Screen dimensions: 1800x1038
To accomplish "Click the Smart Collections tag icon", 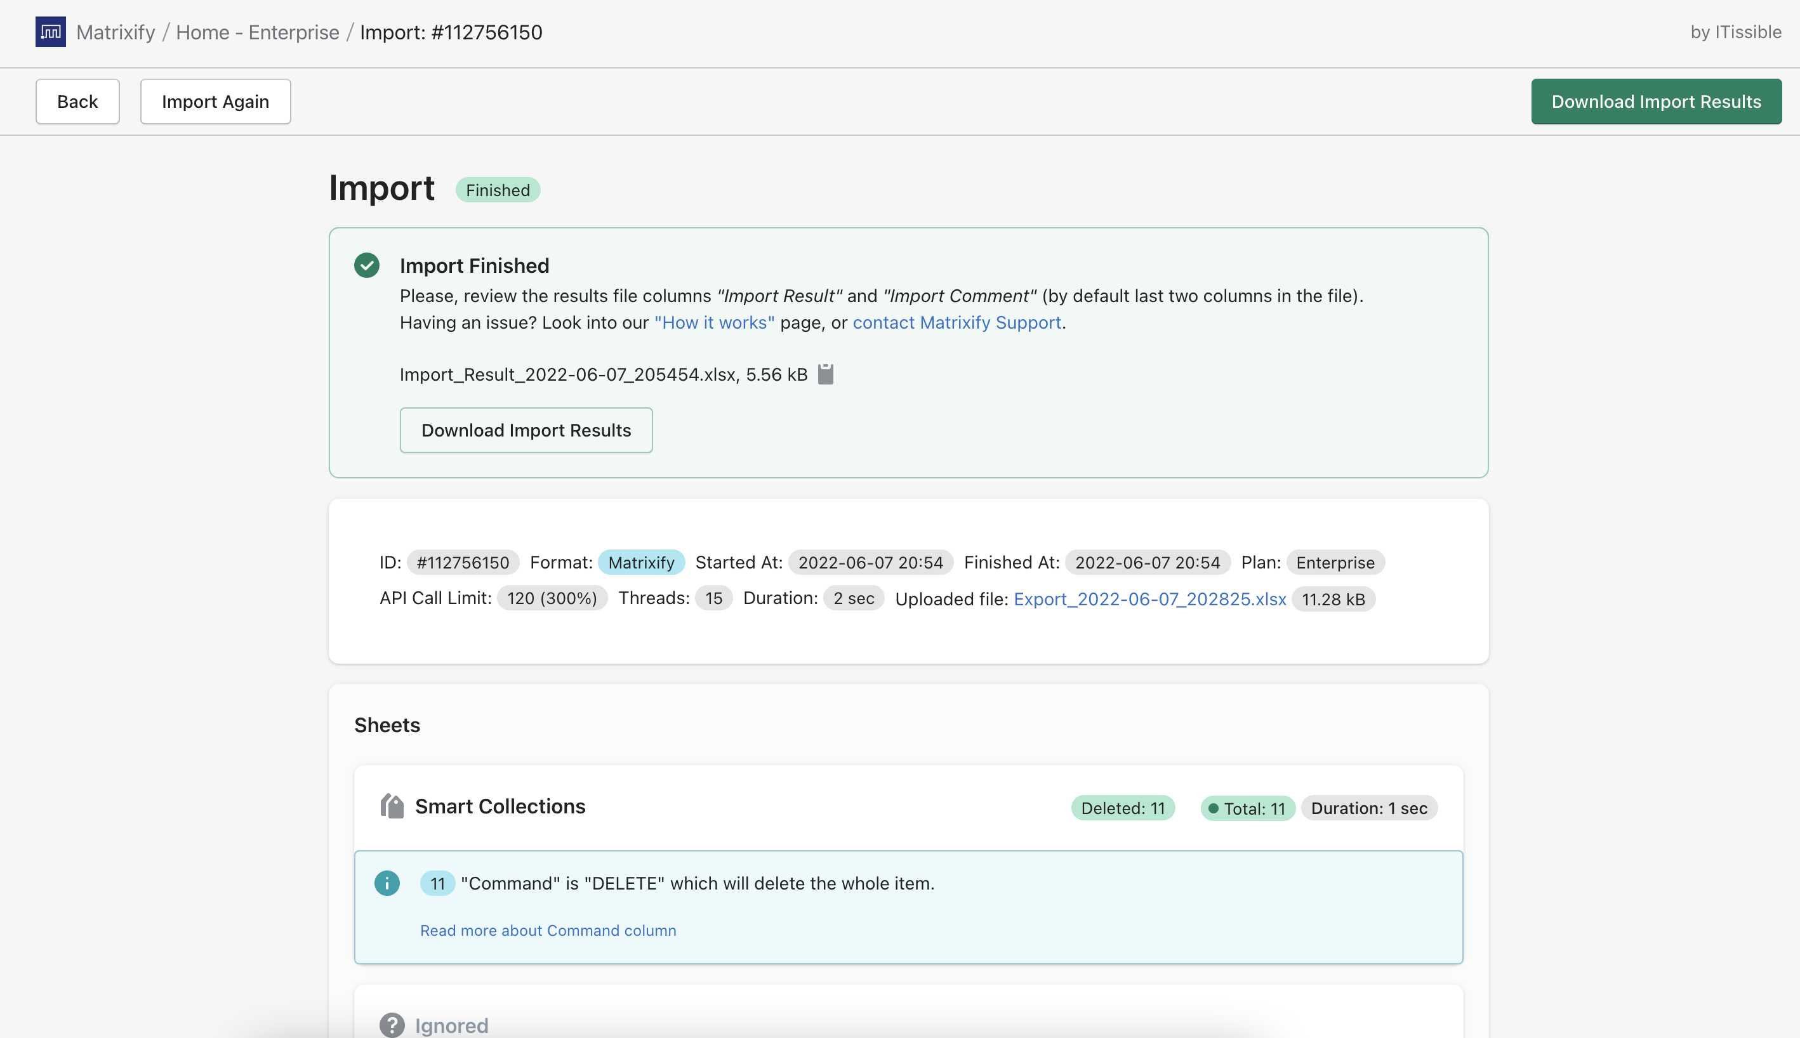I will (x=392, y=806).
